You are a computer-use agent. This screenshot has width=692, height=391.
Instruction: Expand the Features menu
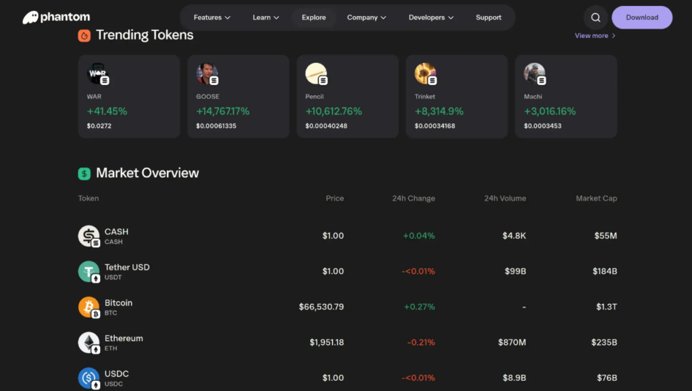tap(212, 18)
